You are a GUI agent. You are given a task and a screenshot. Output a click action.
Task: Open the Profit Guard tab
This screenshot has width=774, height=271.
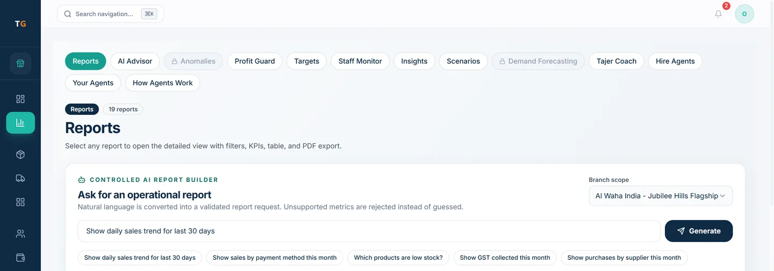pyautogui.click(x=255, y=61)
